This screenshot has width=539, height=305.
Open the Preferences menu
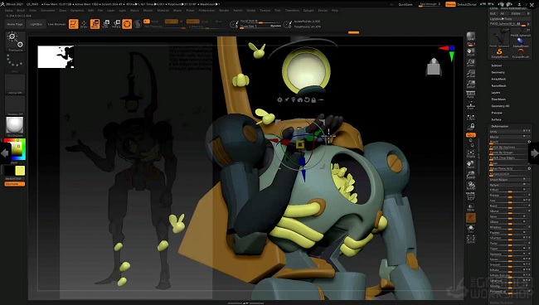pyautogui.click(x=206, y=11)
